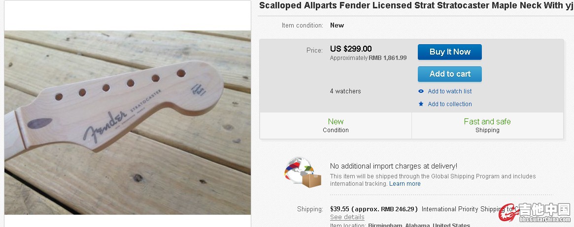Click the eye icon beside watch list
The height and width of the screenshot is (227, 574).
[421, 91]
